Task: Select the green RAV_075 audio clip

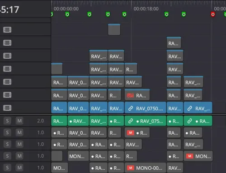Action: point(146,121)
